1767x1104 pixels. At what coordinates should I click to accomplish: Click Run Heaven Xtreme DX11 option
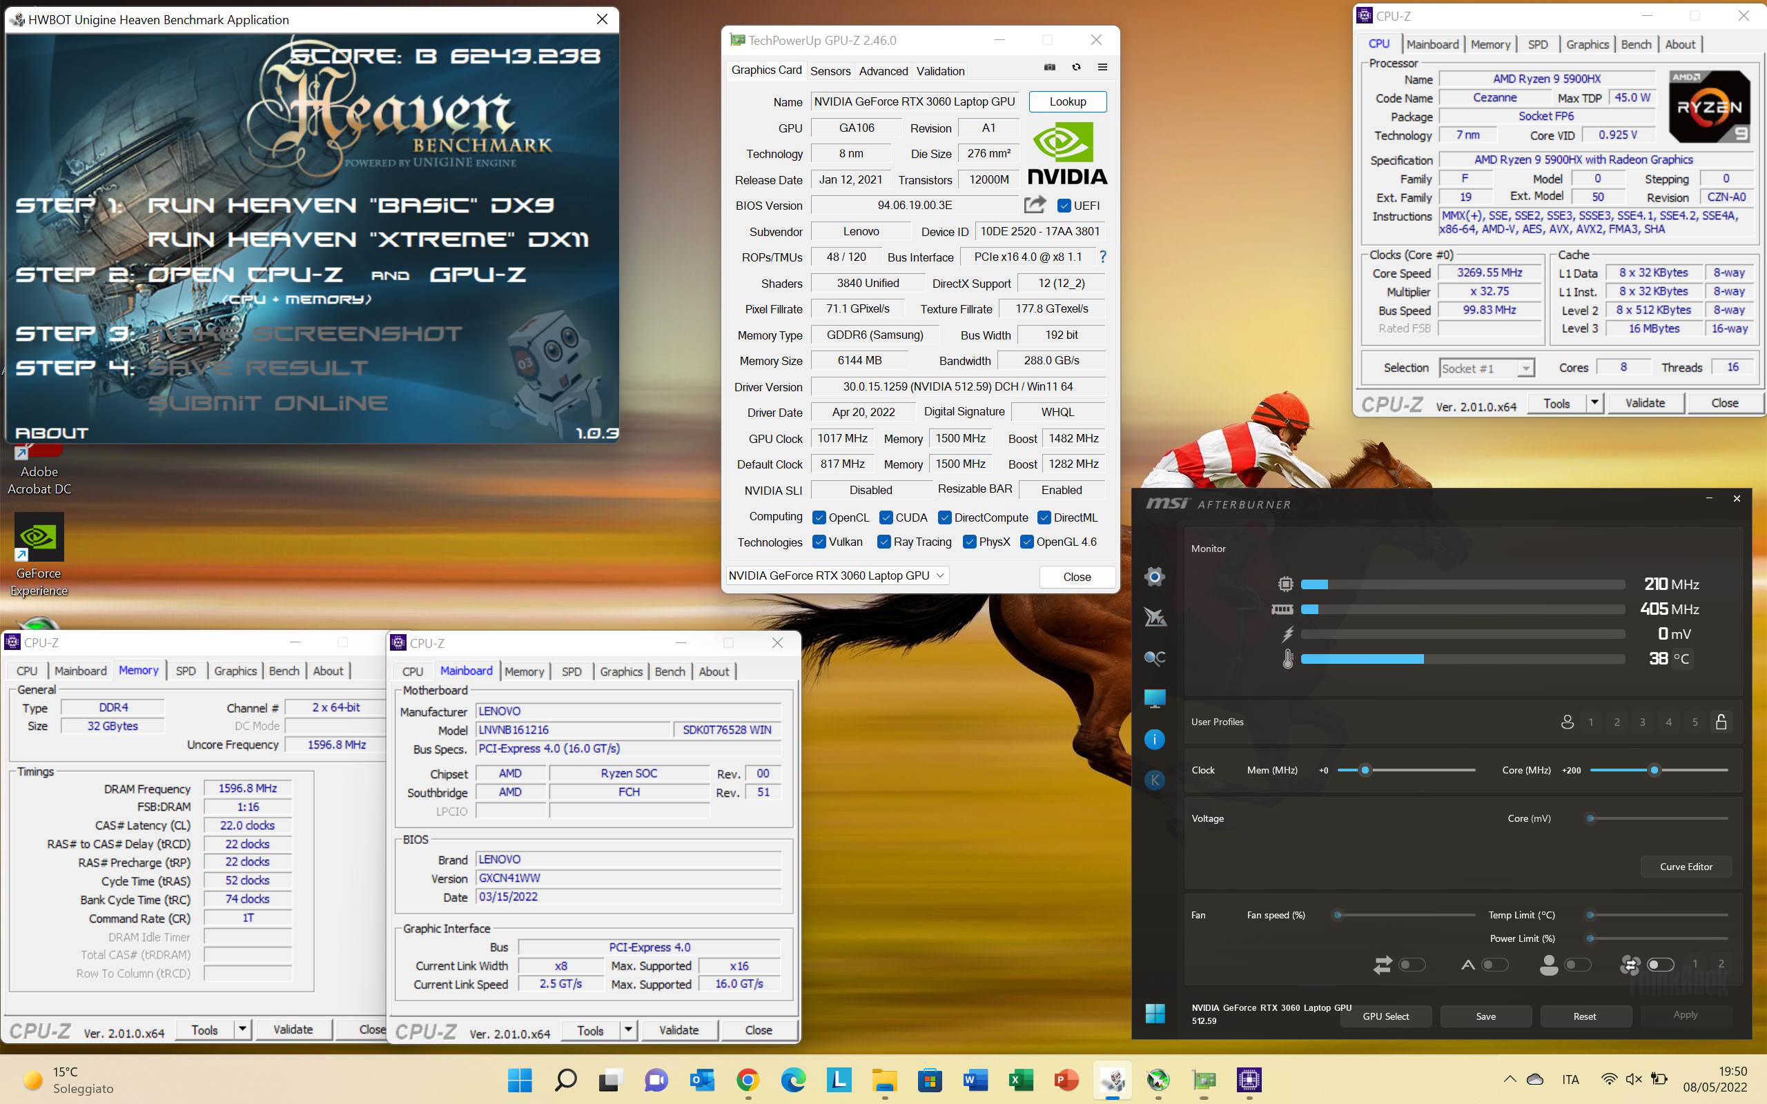coord(368,239)
